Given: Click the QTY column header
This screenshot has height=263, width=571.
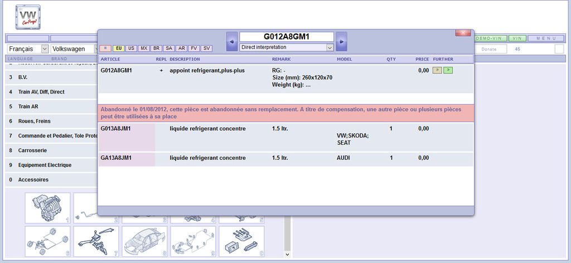Looking at the screenshot, I should [x=391, y=59].
